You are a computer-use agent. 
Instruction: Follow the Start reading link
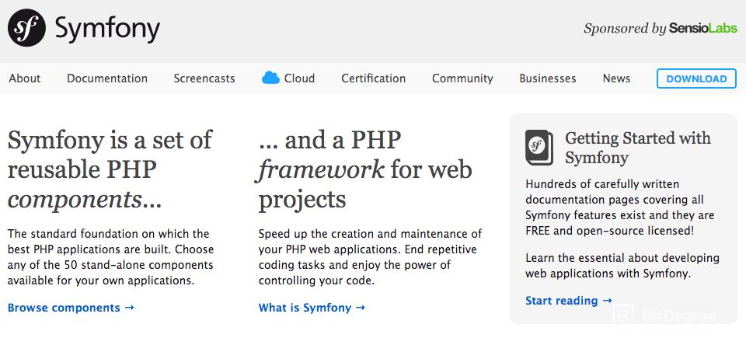[x=569, y=301]
